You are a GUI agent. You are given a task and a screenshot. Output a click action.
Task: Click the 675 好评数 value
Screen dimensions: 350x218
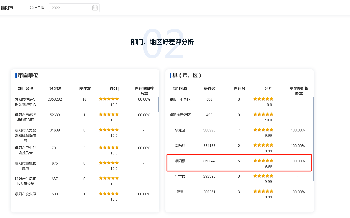55,163
